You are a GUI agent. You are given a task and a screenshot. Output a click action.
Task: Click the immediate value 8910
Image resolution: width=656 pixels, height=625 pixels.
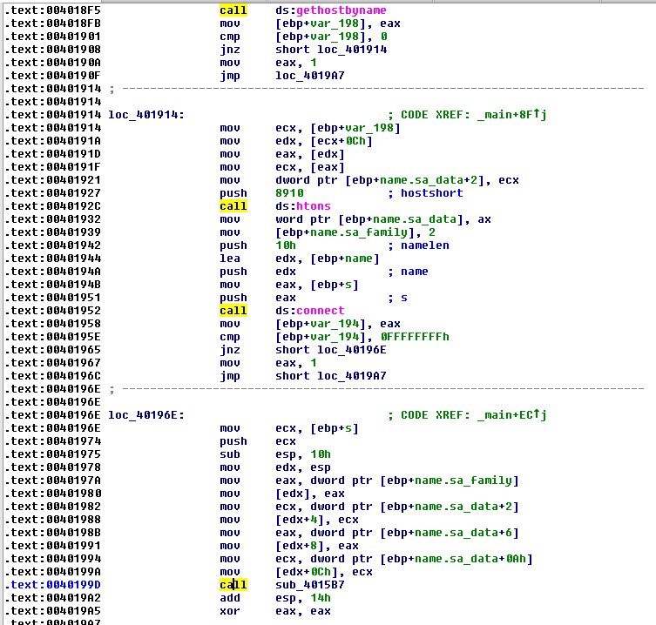[289, 193]
